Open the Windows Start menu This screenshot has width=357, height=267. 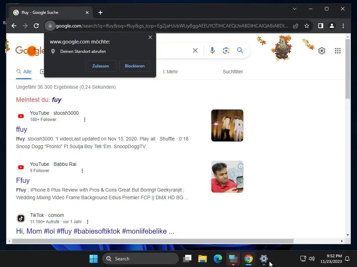(93, 259)
